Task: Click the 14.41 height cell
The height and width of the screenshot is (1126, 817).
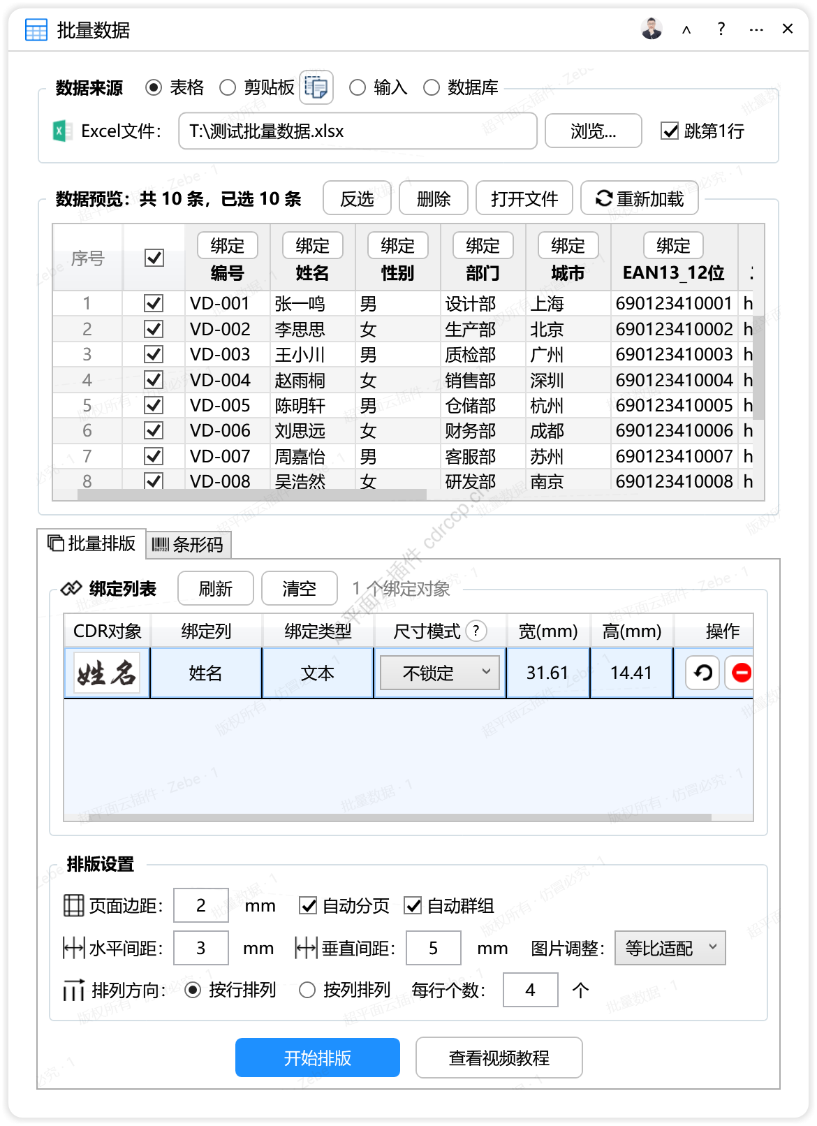Action: point(631,673)
